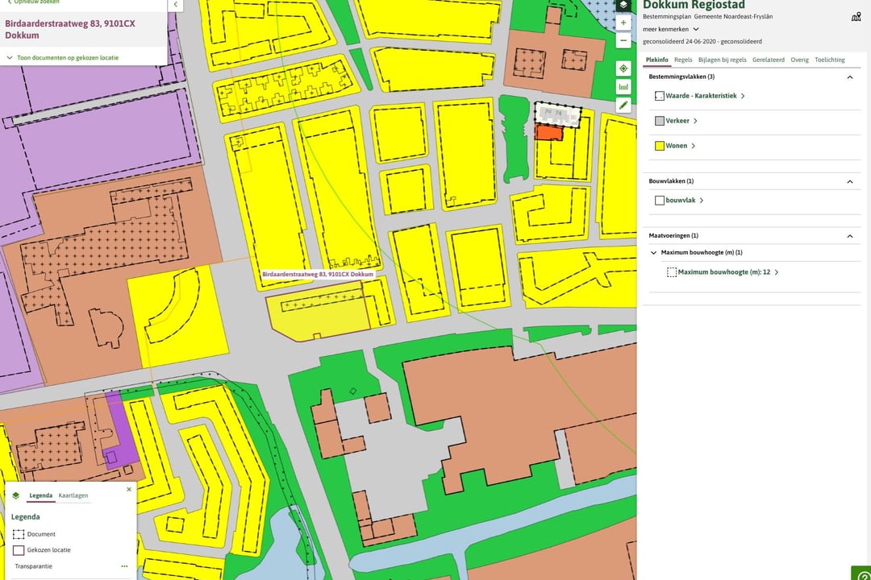This screenshot has height=580, width=871.
Task: Click the yellow Wonen color swatch
Action: [660, 146]
